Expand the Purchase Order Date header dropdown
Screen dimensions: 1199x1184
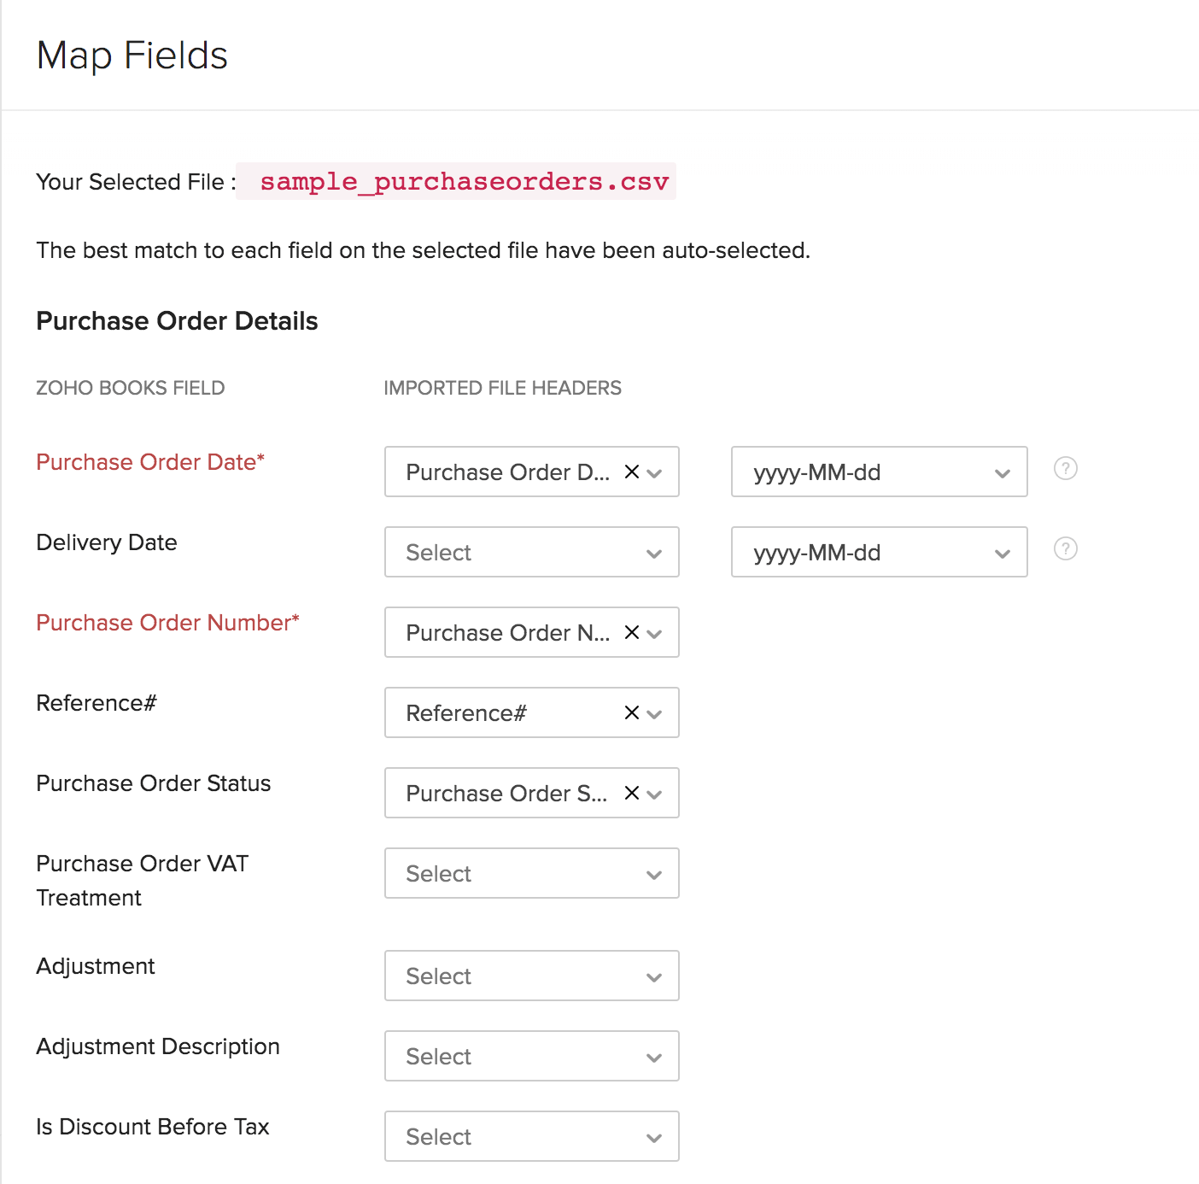tap(655, 472)
